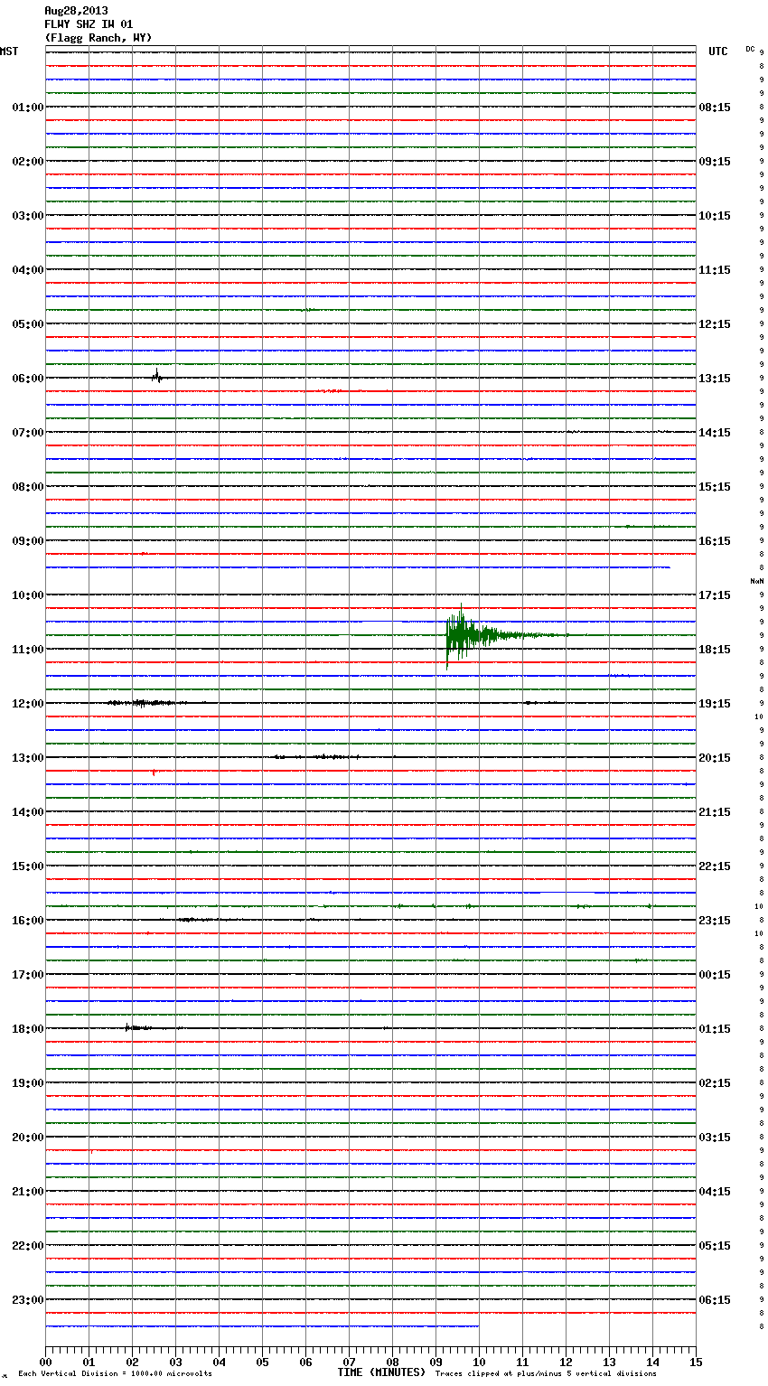Click the 02:15 UTC time label
Viewport: 768px width, 1386px height.
(x=715, y=1083)
